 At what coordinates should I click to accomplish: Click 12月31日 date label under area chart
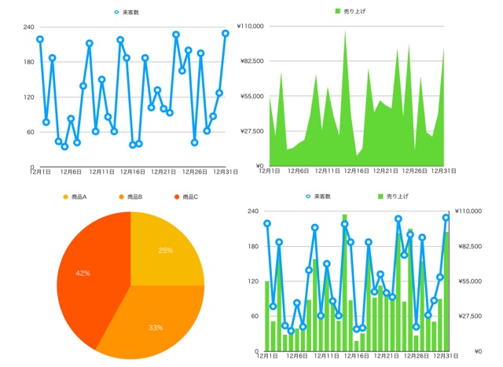point(443,171)
